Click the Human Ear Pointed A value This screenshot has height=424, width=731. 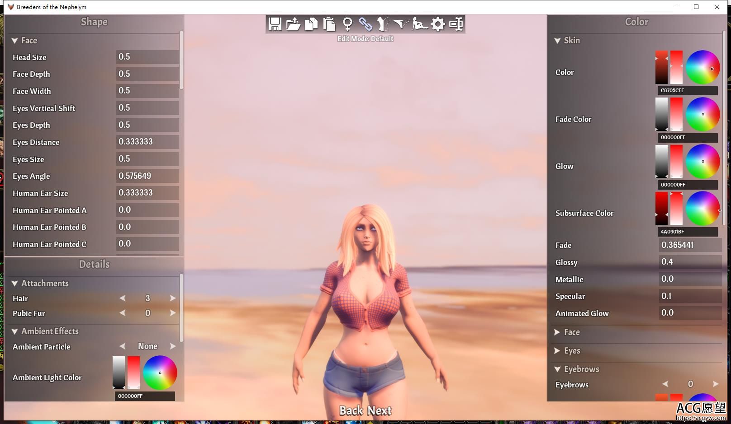[147, 210]
